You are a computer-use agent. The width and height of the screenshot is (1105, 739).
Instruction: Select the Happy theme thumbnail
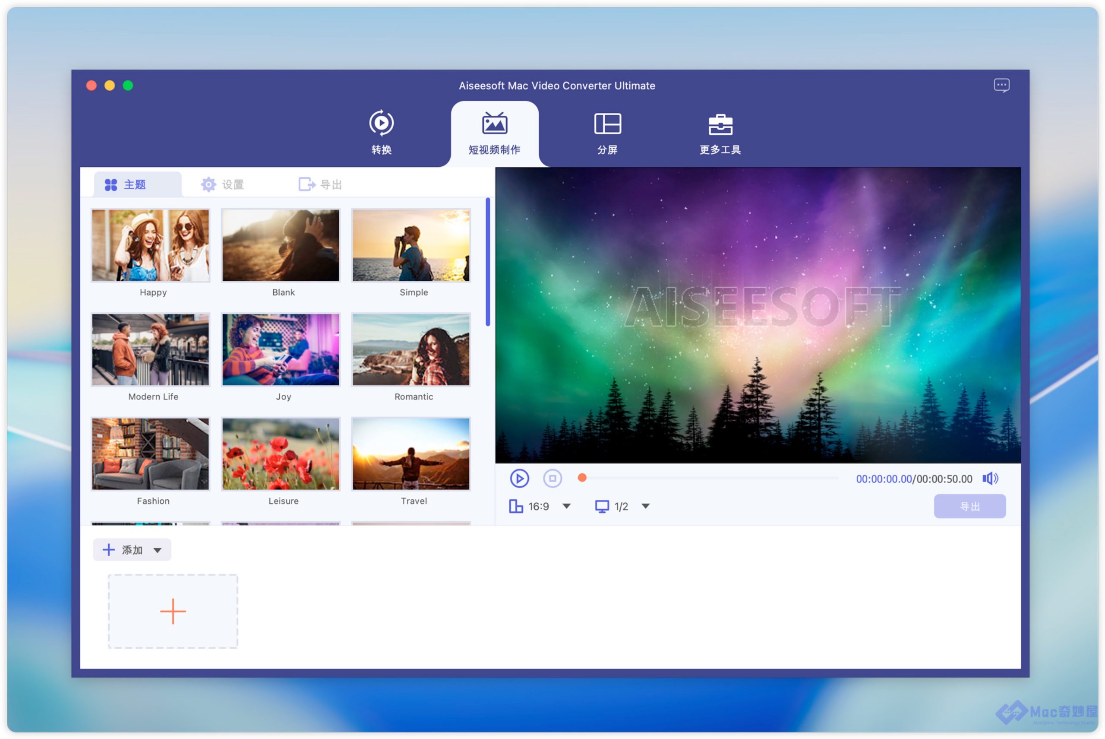pos(150,245)
